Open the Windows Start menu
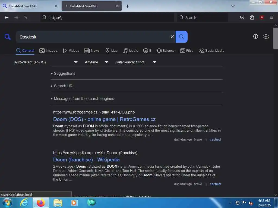This screenshot has height=208, width=278. click(x=7, y=203)
